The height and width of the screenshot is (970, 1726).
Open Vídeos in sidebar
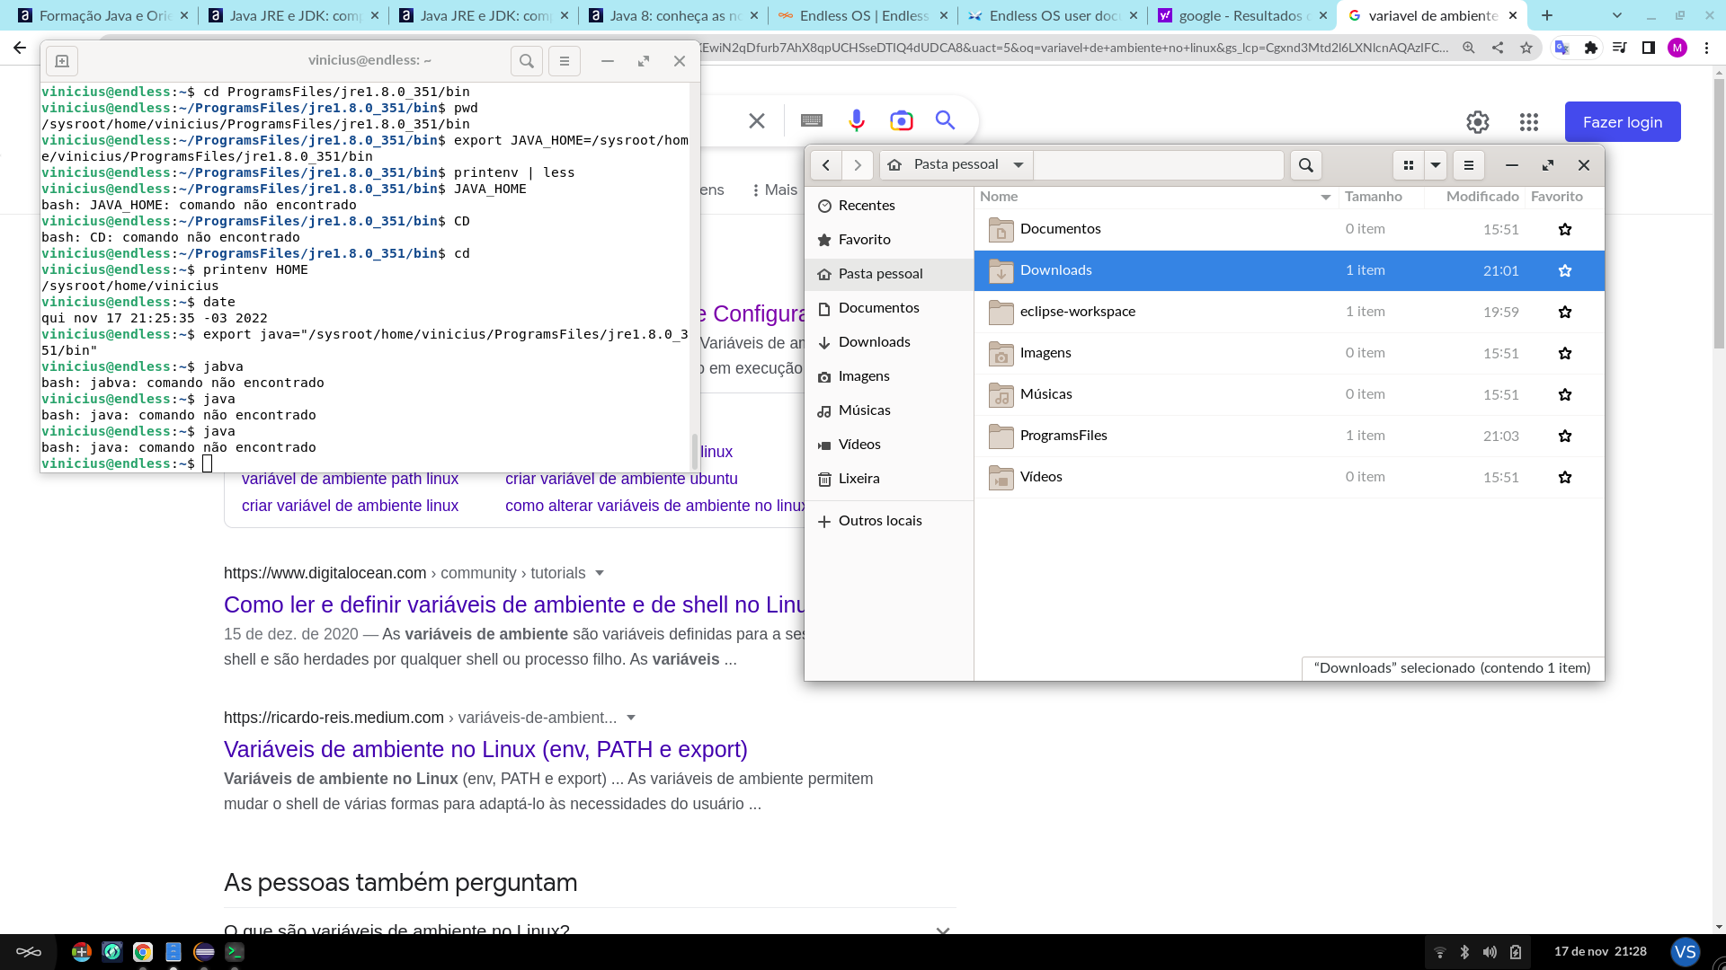pos(889,445)
